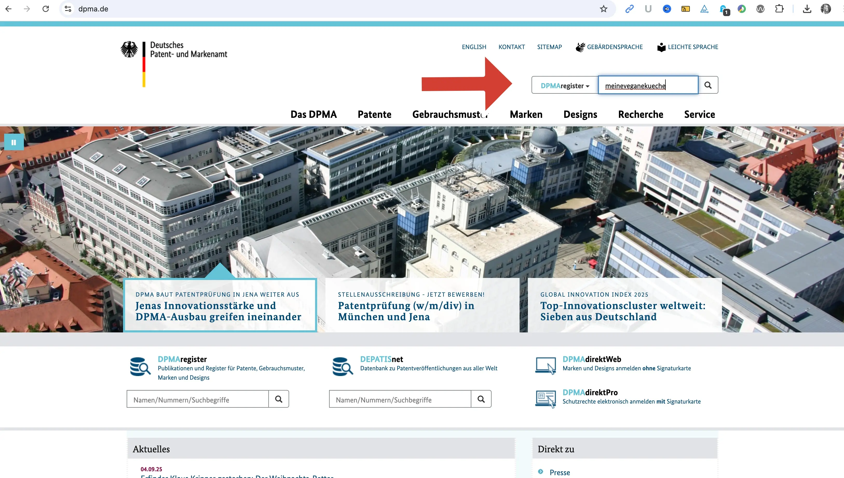Bookmark this page with the star icon
Viewport: 844px width, 478px height.
(603, 9)
